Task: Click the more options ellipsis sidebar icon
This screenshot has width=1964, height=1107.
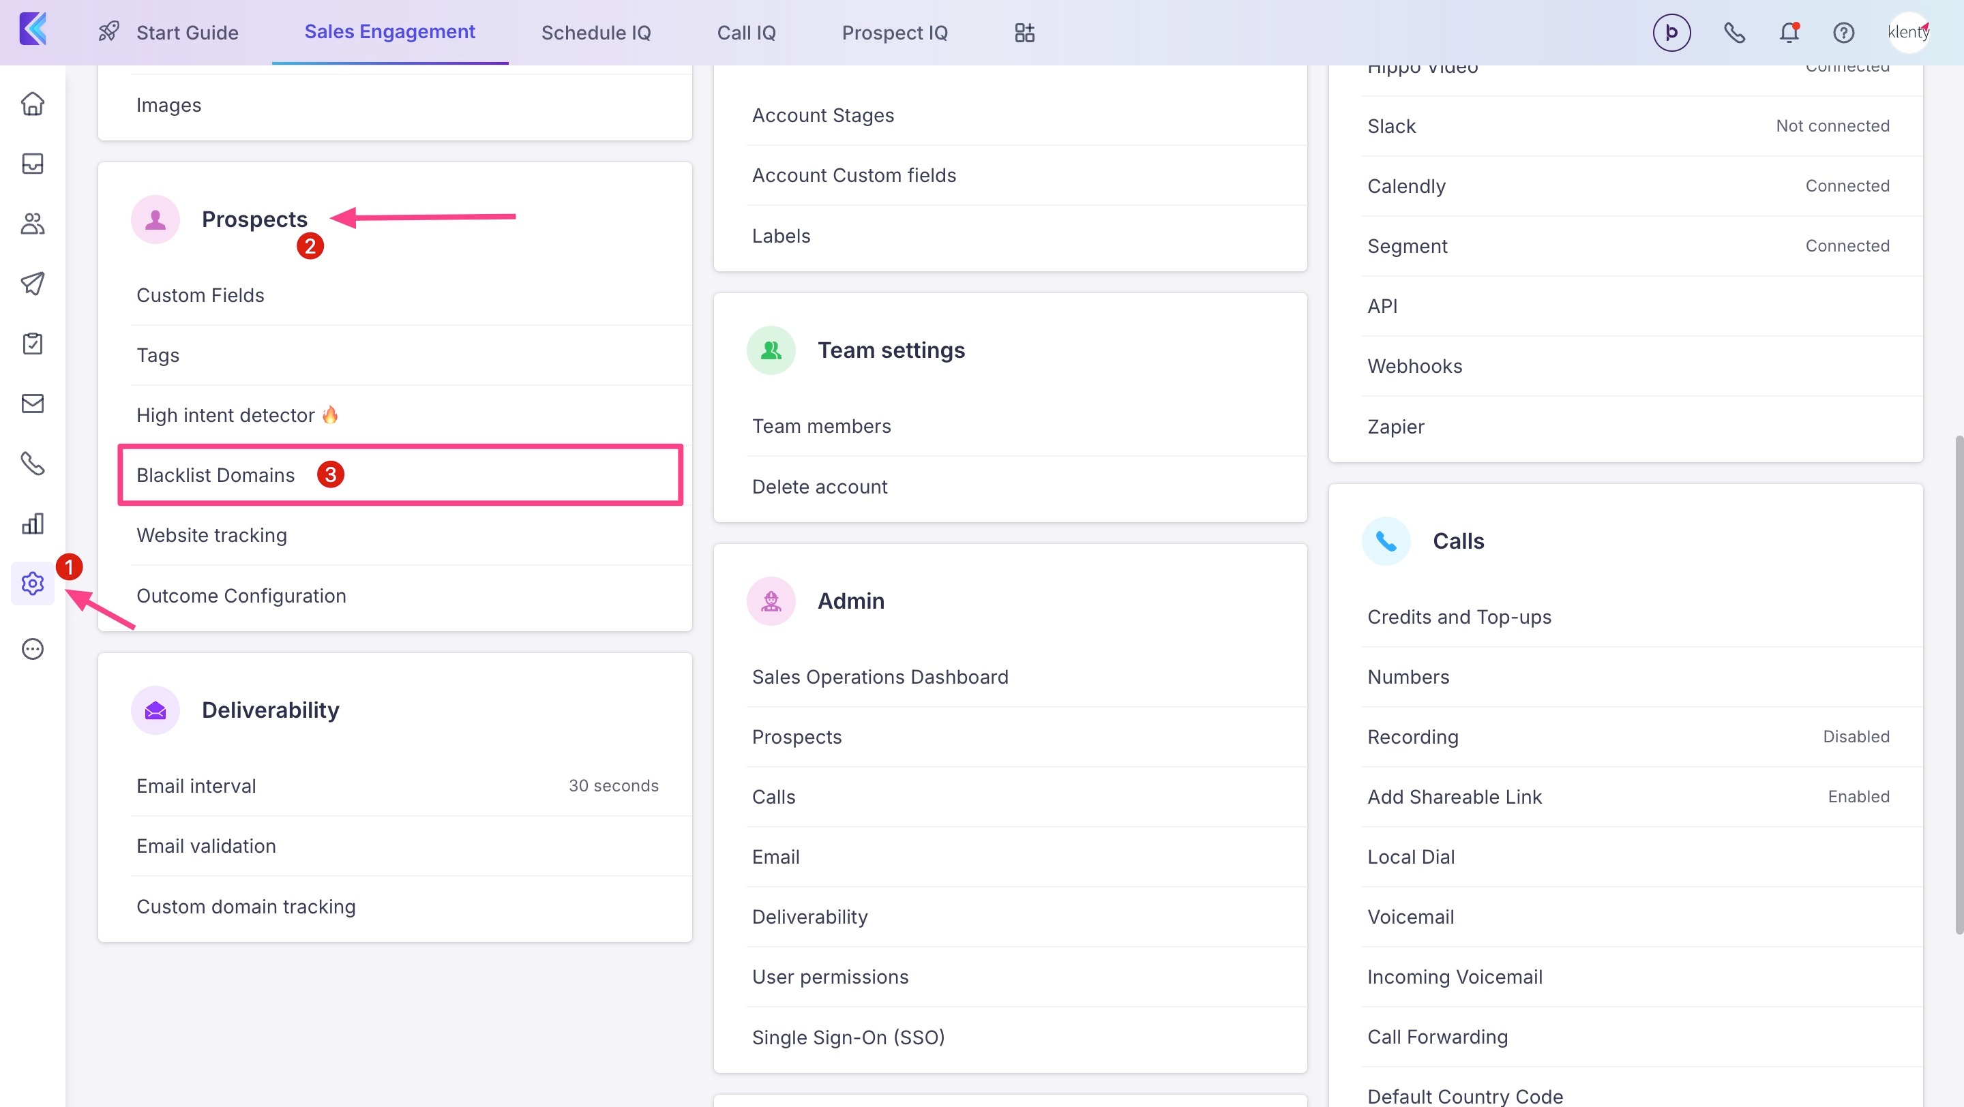Action: click(x=32, y=649)
